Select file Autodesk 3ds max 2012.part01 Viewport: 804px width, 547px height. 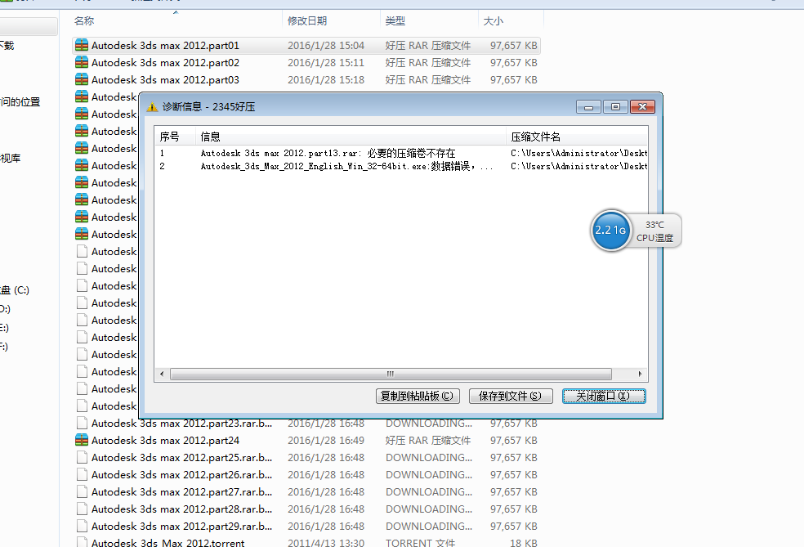[x=306, y=45]
